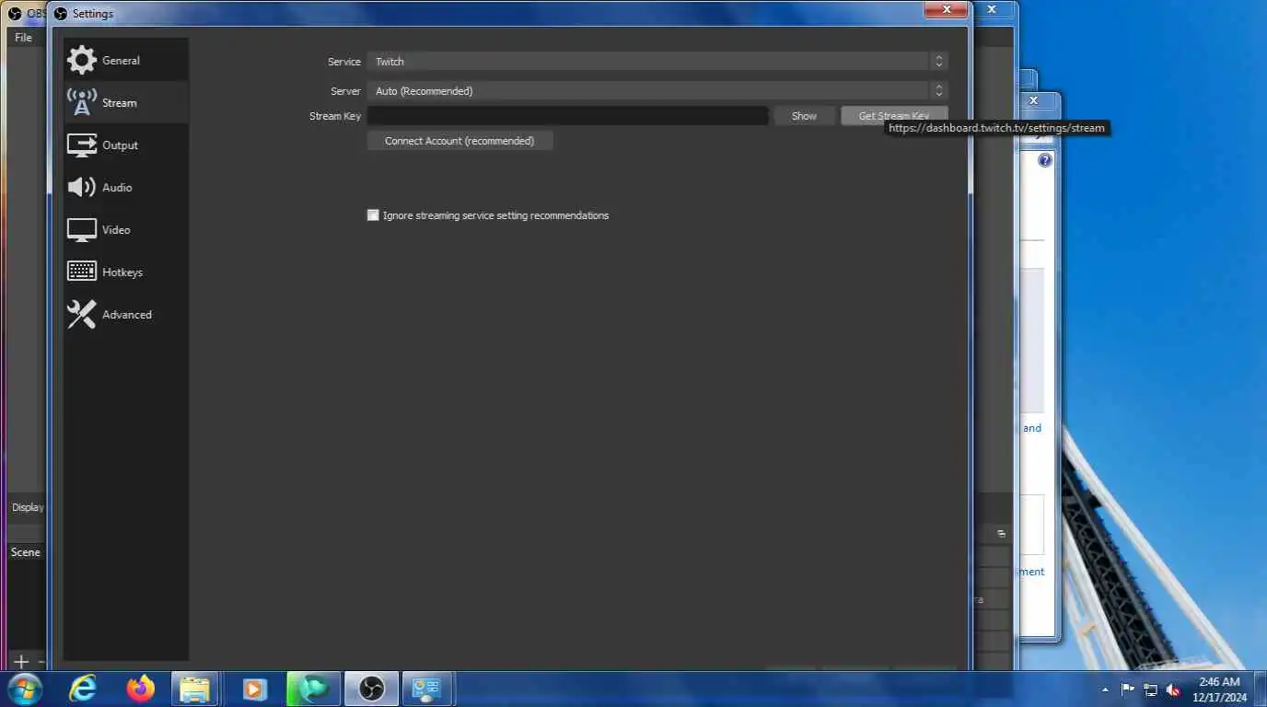Click the volume icon in system tray
Image resolution: width=1267 pixels, height=707 pixels.
[1174, 690]
